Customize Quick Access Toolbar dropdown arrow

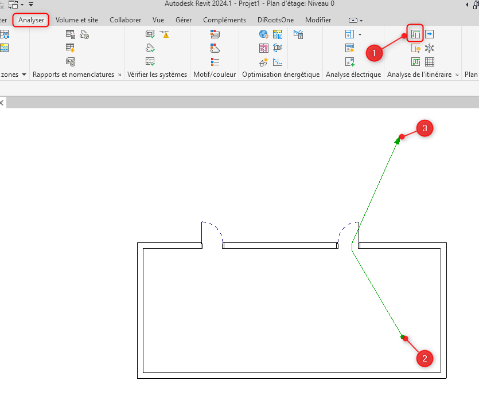tap(23, 5)
